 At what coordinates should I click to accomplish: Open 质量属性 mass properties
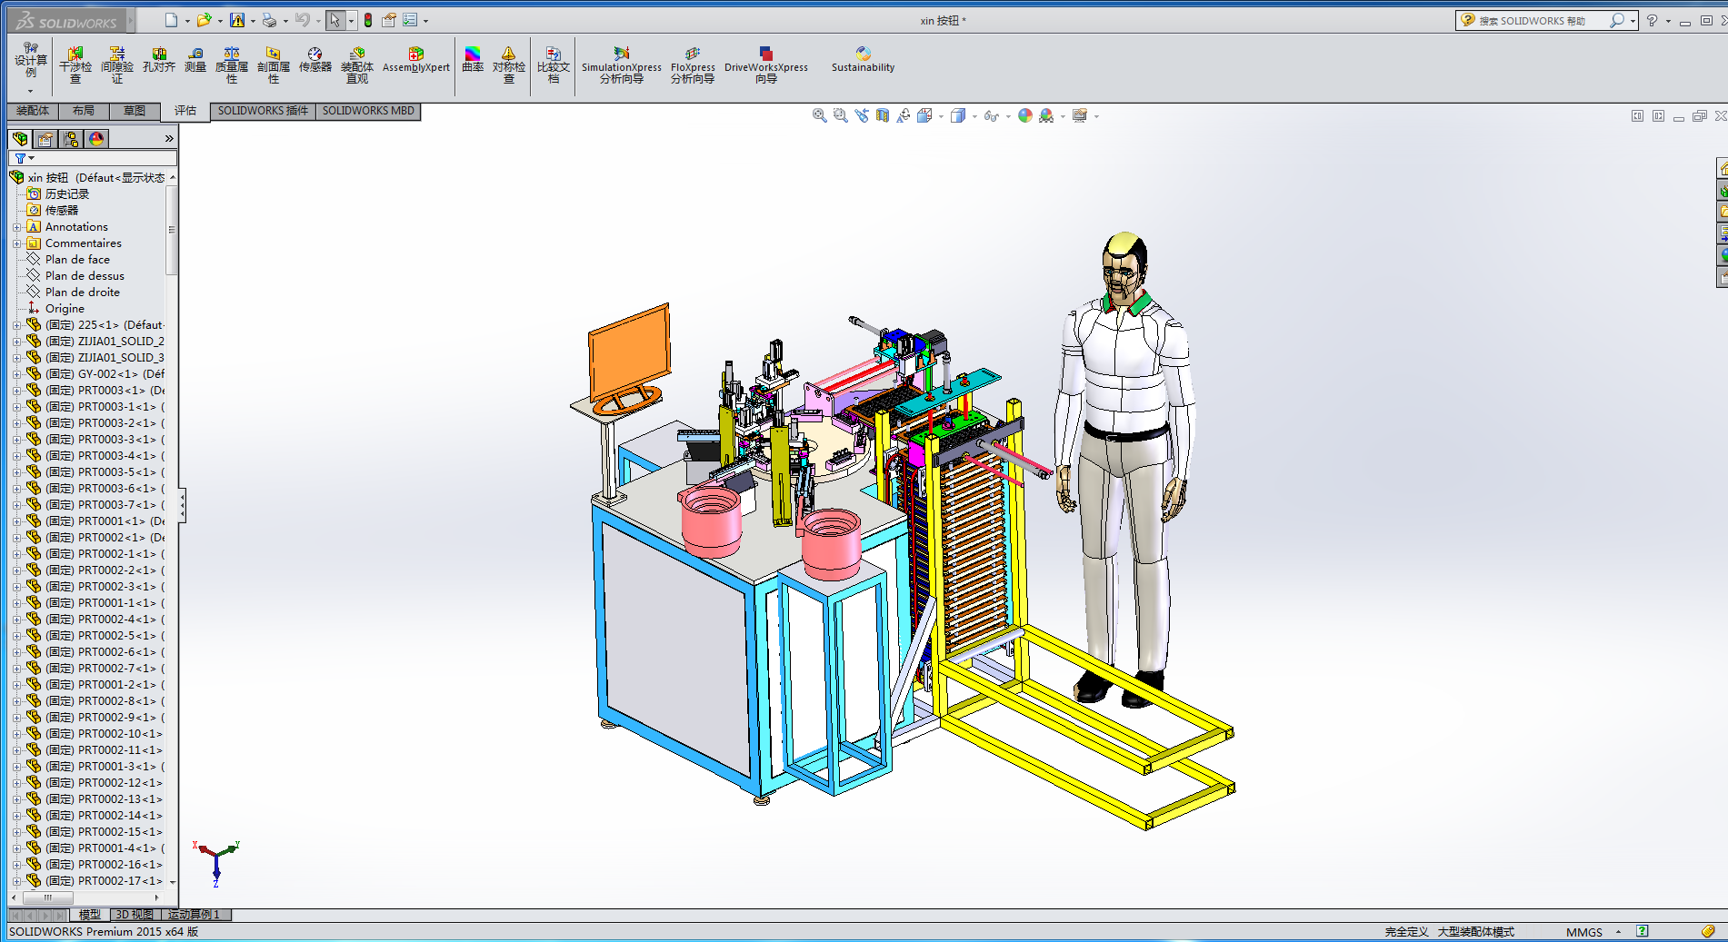point(232,65)
